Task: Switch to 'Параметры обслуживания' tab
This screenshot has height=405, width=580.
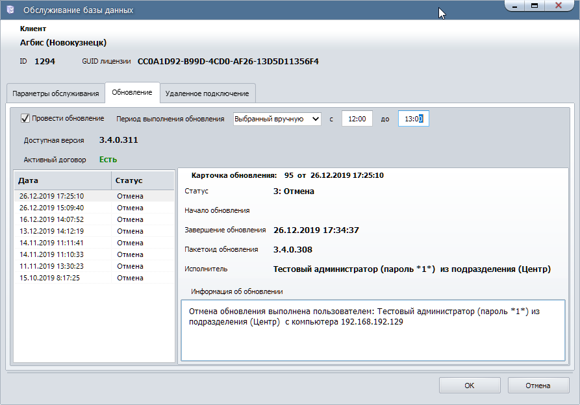Action: point(55,93)
